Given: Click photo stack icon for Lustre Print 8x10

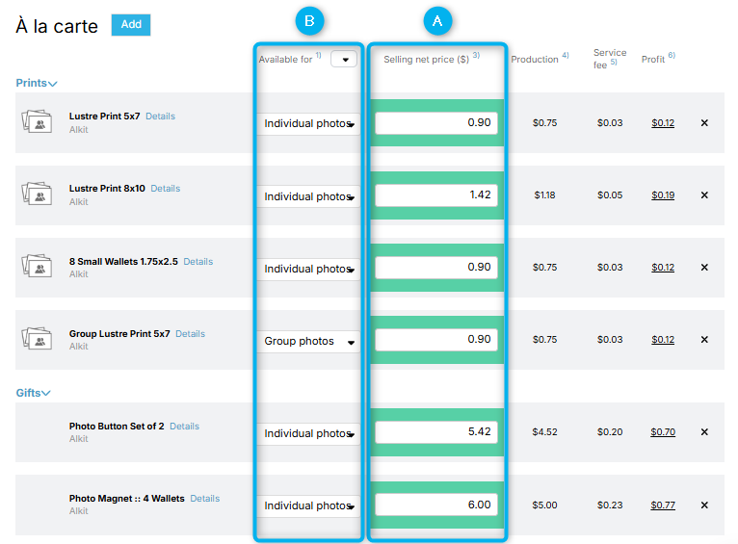Looking at the screenshot, I should pyautogui.click(x=37, y=194).
